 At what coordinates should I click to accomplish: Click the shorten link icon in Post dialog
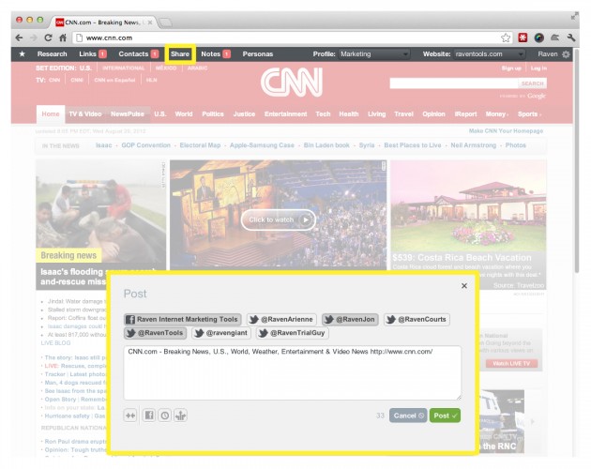coord(130,416)
